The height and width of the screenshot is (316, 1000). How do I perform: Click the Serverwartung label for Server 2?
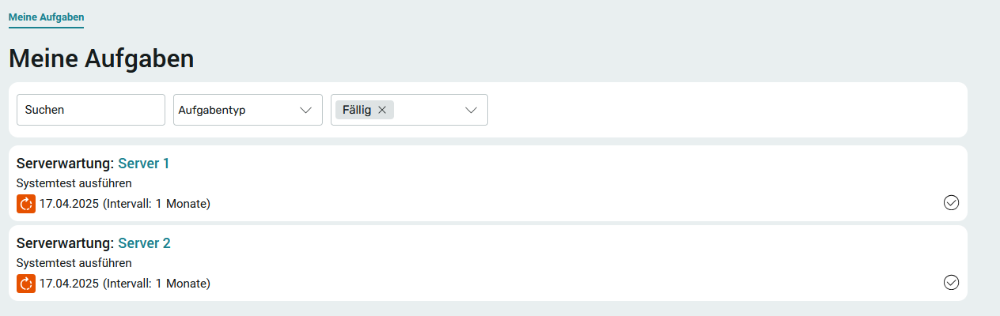(65, 243)
